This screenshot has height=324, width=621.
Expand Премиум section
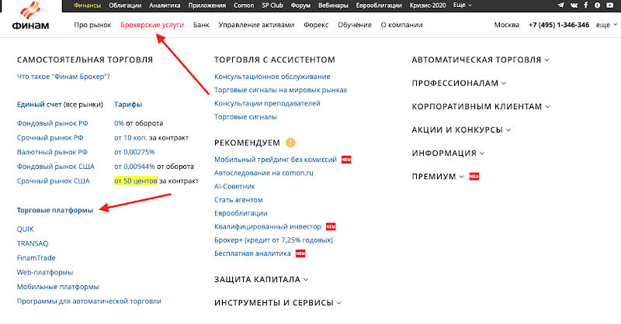[x=438, y=177]
